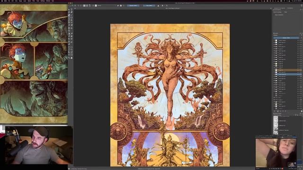
Task: Toggle horizontal mirror tool
Action: click(158, 6)
